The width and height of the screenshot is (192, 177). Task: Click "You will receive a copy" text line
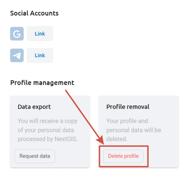pyautogui.click(x=48, y=121)
